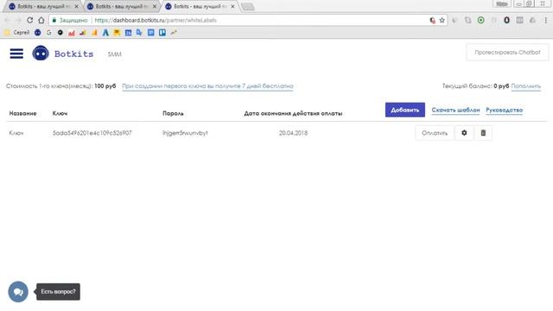Click the Ключ name cell in row

(16, 133)
